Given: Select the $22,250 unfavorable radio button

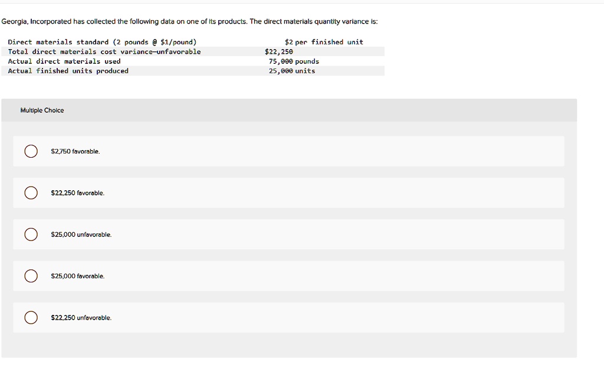Looking at the screenshot, I should [30, 317].
